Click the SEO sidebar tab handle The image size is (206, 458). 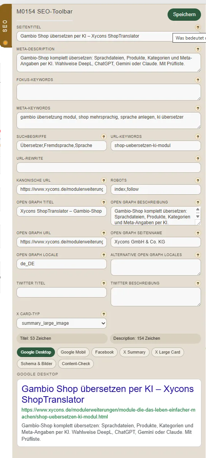pos(5,26)
